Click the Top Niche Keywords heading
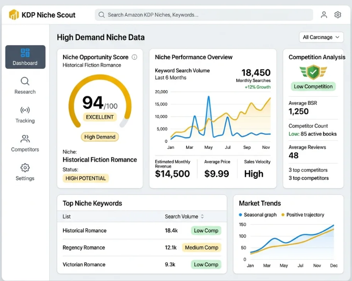This screenshot has height=281, width=352. (x=92, y=203)
